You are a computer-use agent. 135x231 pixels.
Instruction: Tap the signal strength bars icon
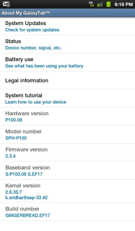pyautogui.click(x=100, y=5)
